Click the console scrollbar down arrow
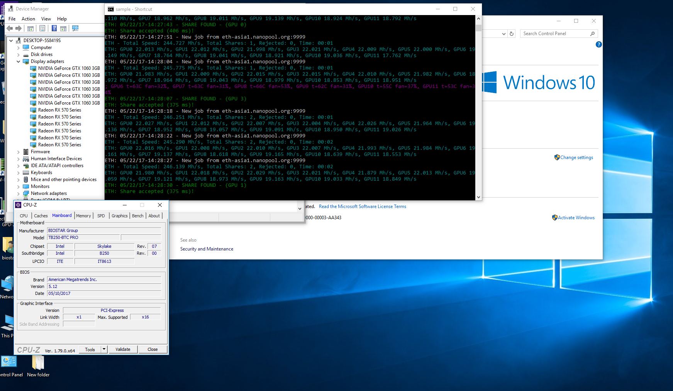Image resolution: width=673 pixels, height=391 pixels. coord(478,197)
